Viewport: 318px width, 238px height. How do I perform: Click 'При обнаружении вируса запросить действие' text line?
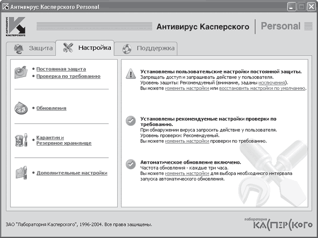coord(209,130)
